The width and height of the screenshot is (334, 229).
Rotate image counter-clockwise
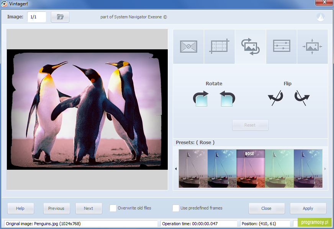click(227, 99)
